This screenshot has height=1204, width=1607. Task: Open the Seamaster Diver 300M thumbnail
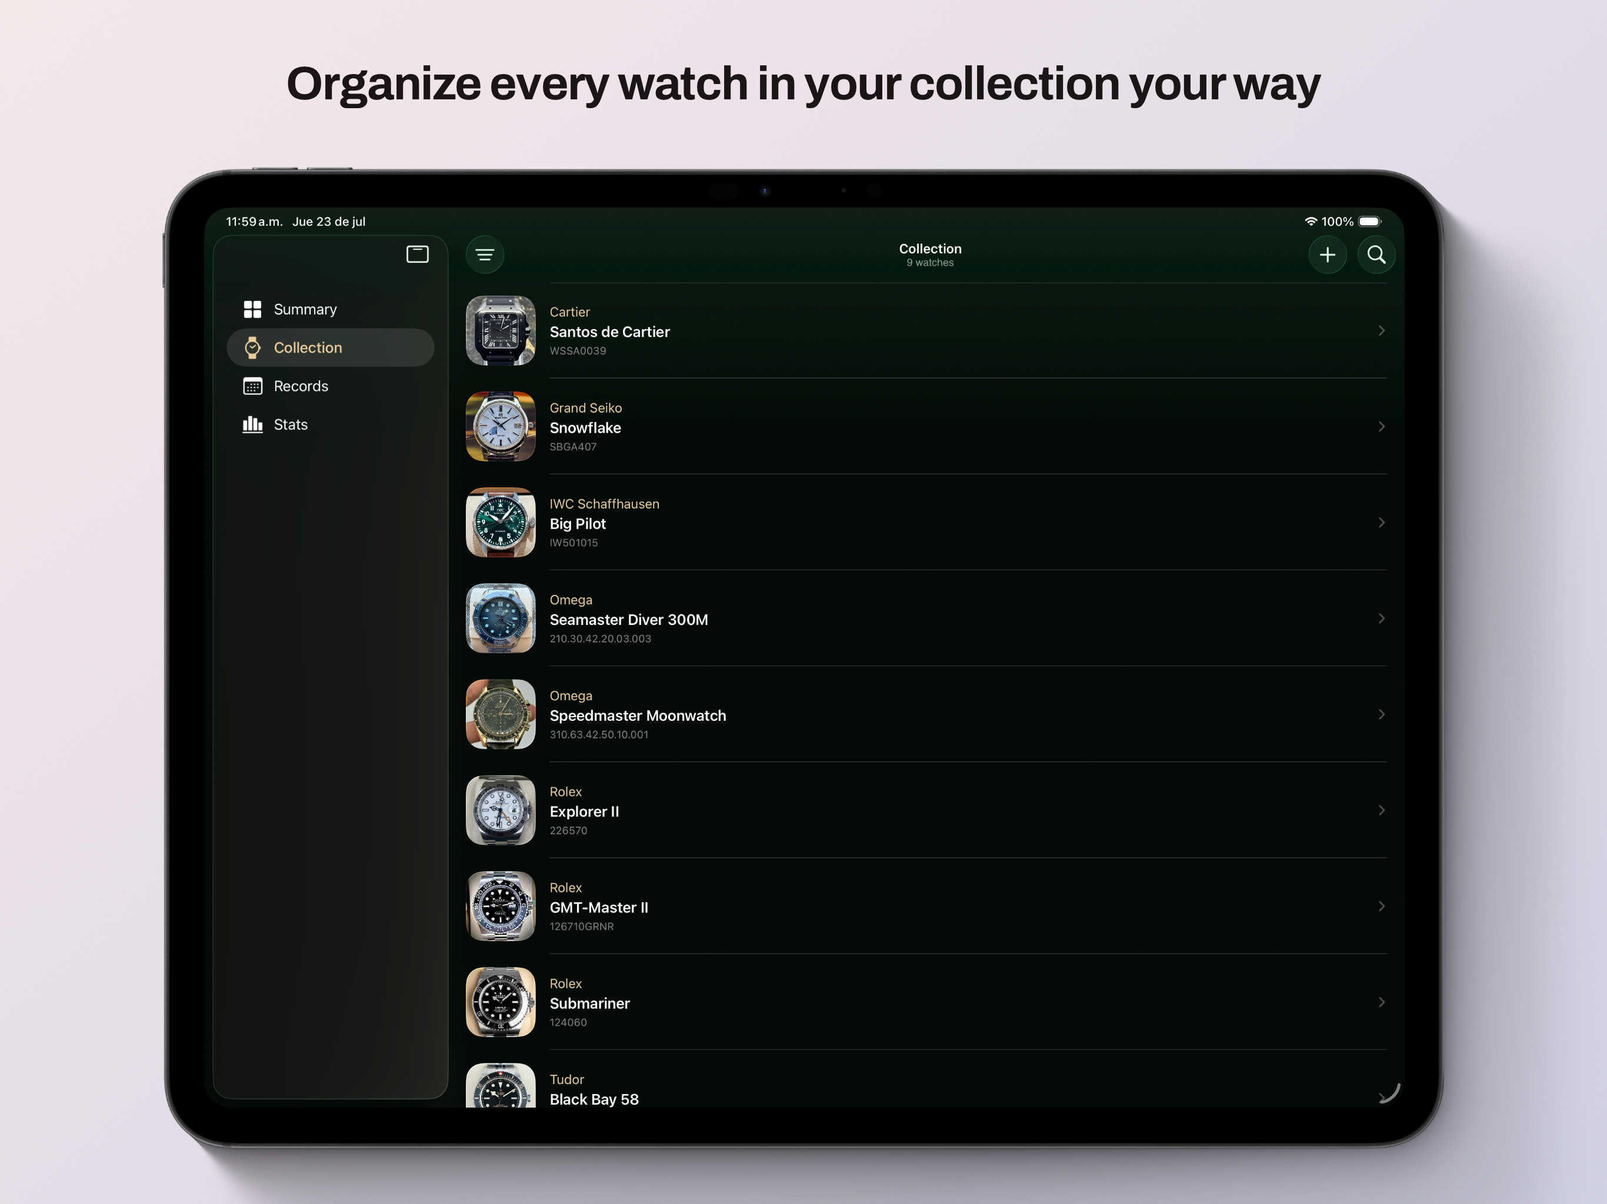(501, 618)
